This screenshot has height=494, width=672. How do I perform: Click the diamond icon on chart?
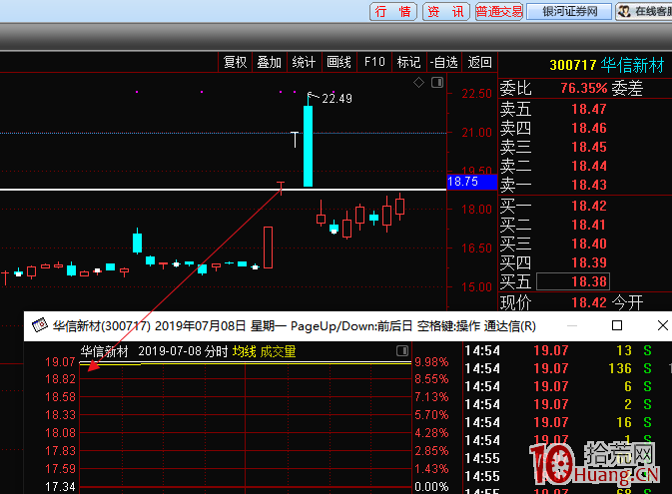[418, 82]
